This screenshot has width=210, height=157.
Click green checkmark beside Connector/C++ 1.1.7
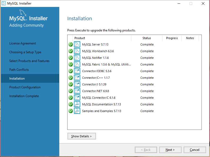(x=71, y=78)
